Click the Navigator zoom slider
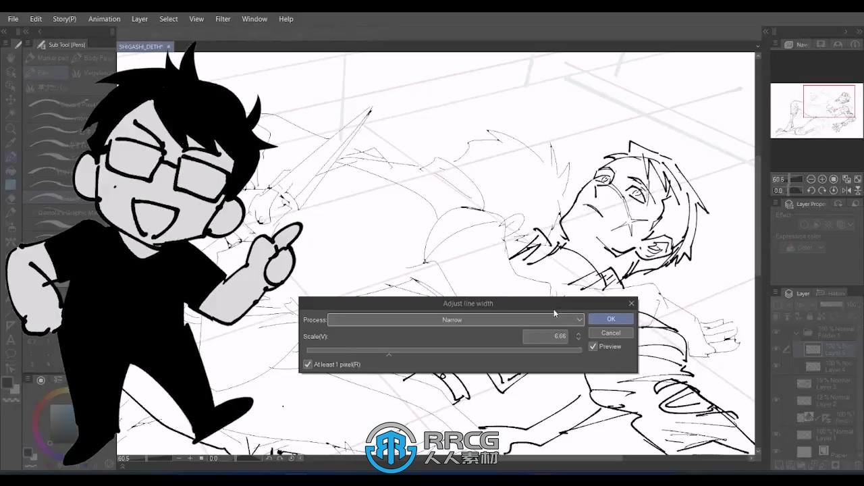Image resolution: width=864 pixels, height=486 pixels. pos(796,180)
